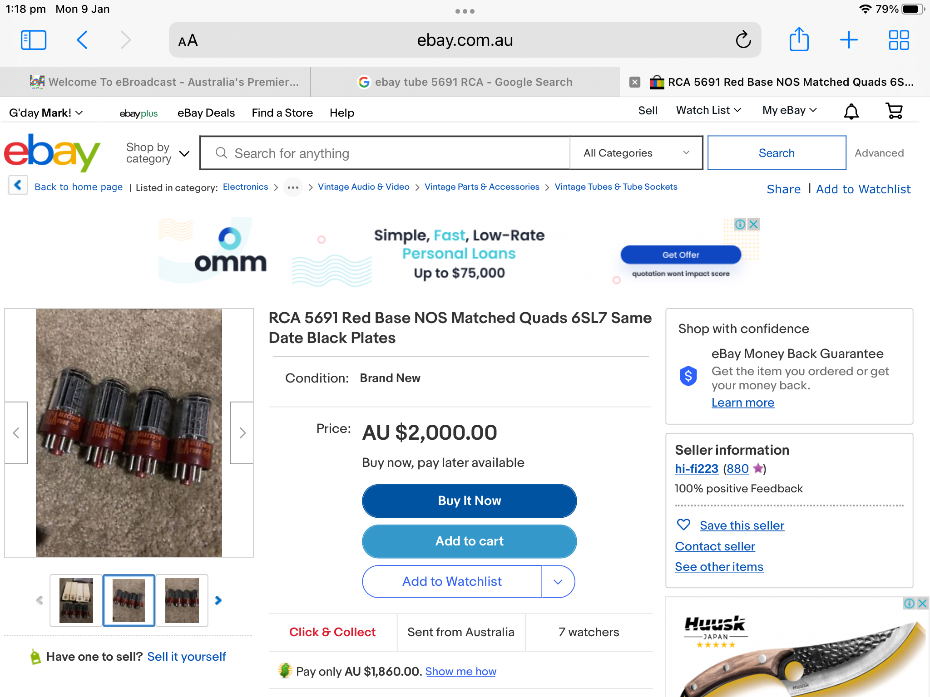Image resolution: width=930 pixels, height=697 pixels.
Task: Tap the Safari address bar
Action: 465,40
